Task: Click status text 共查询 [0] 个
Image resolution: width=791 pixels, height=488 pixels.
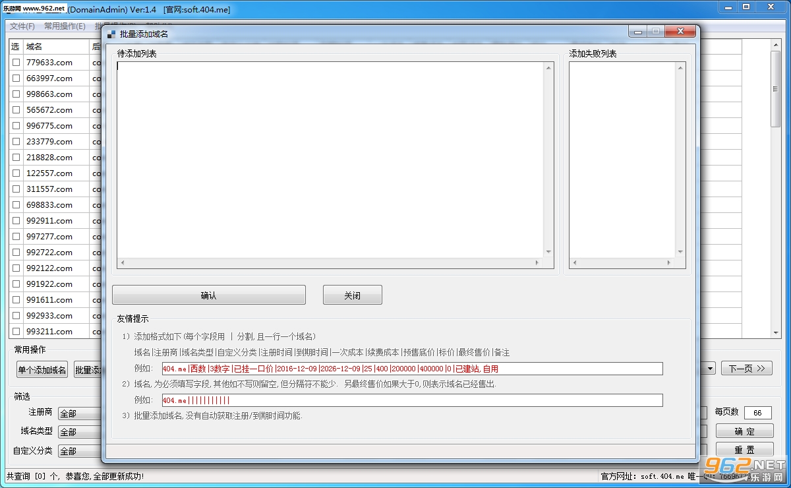Action: [33, 476]
